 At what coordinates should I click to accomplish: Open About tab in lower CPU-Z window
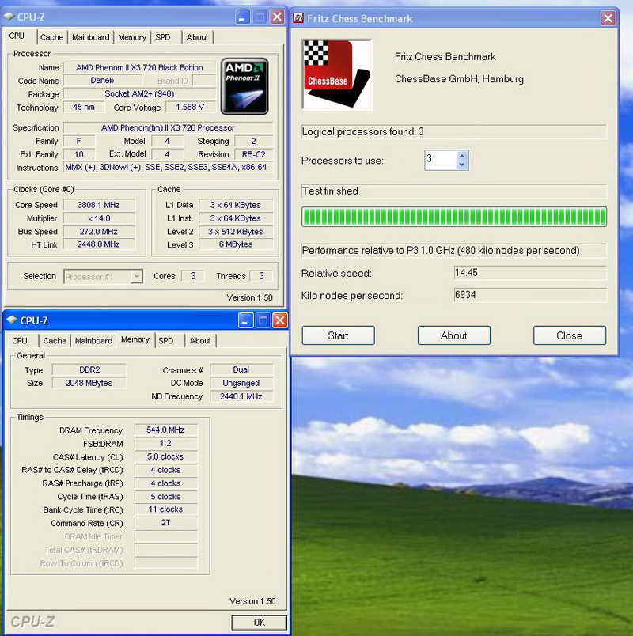click(x=200, y=340)
